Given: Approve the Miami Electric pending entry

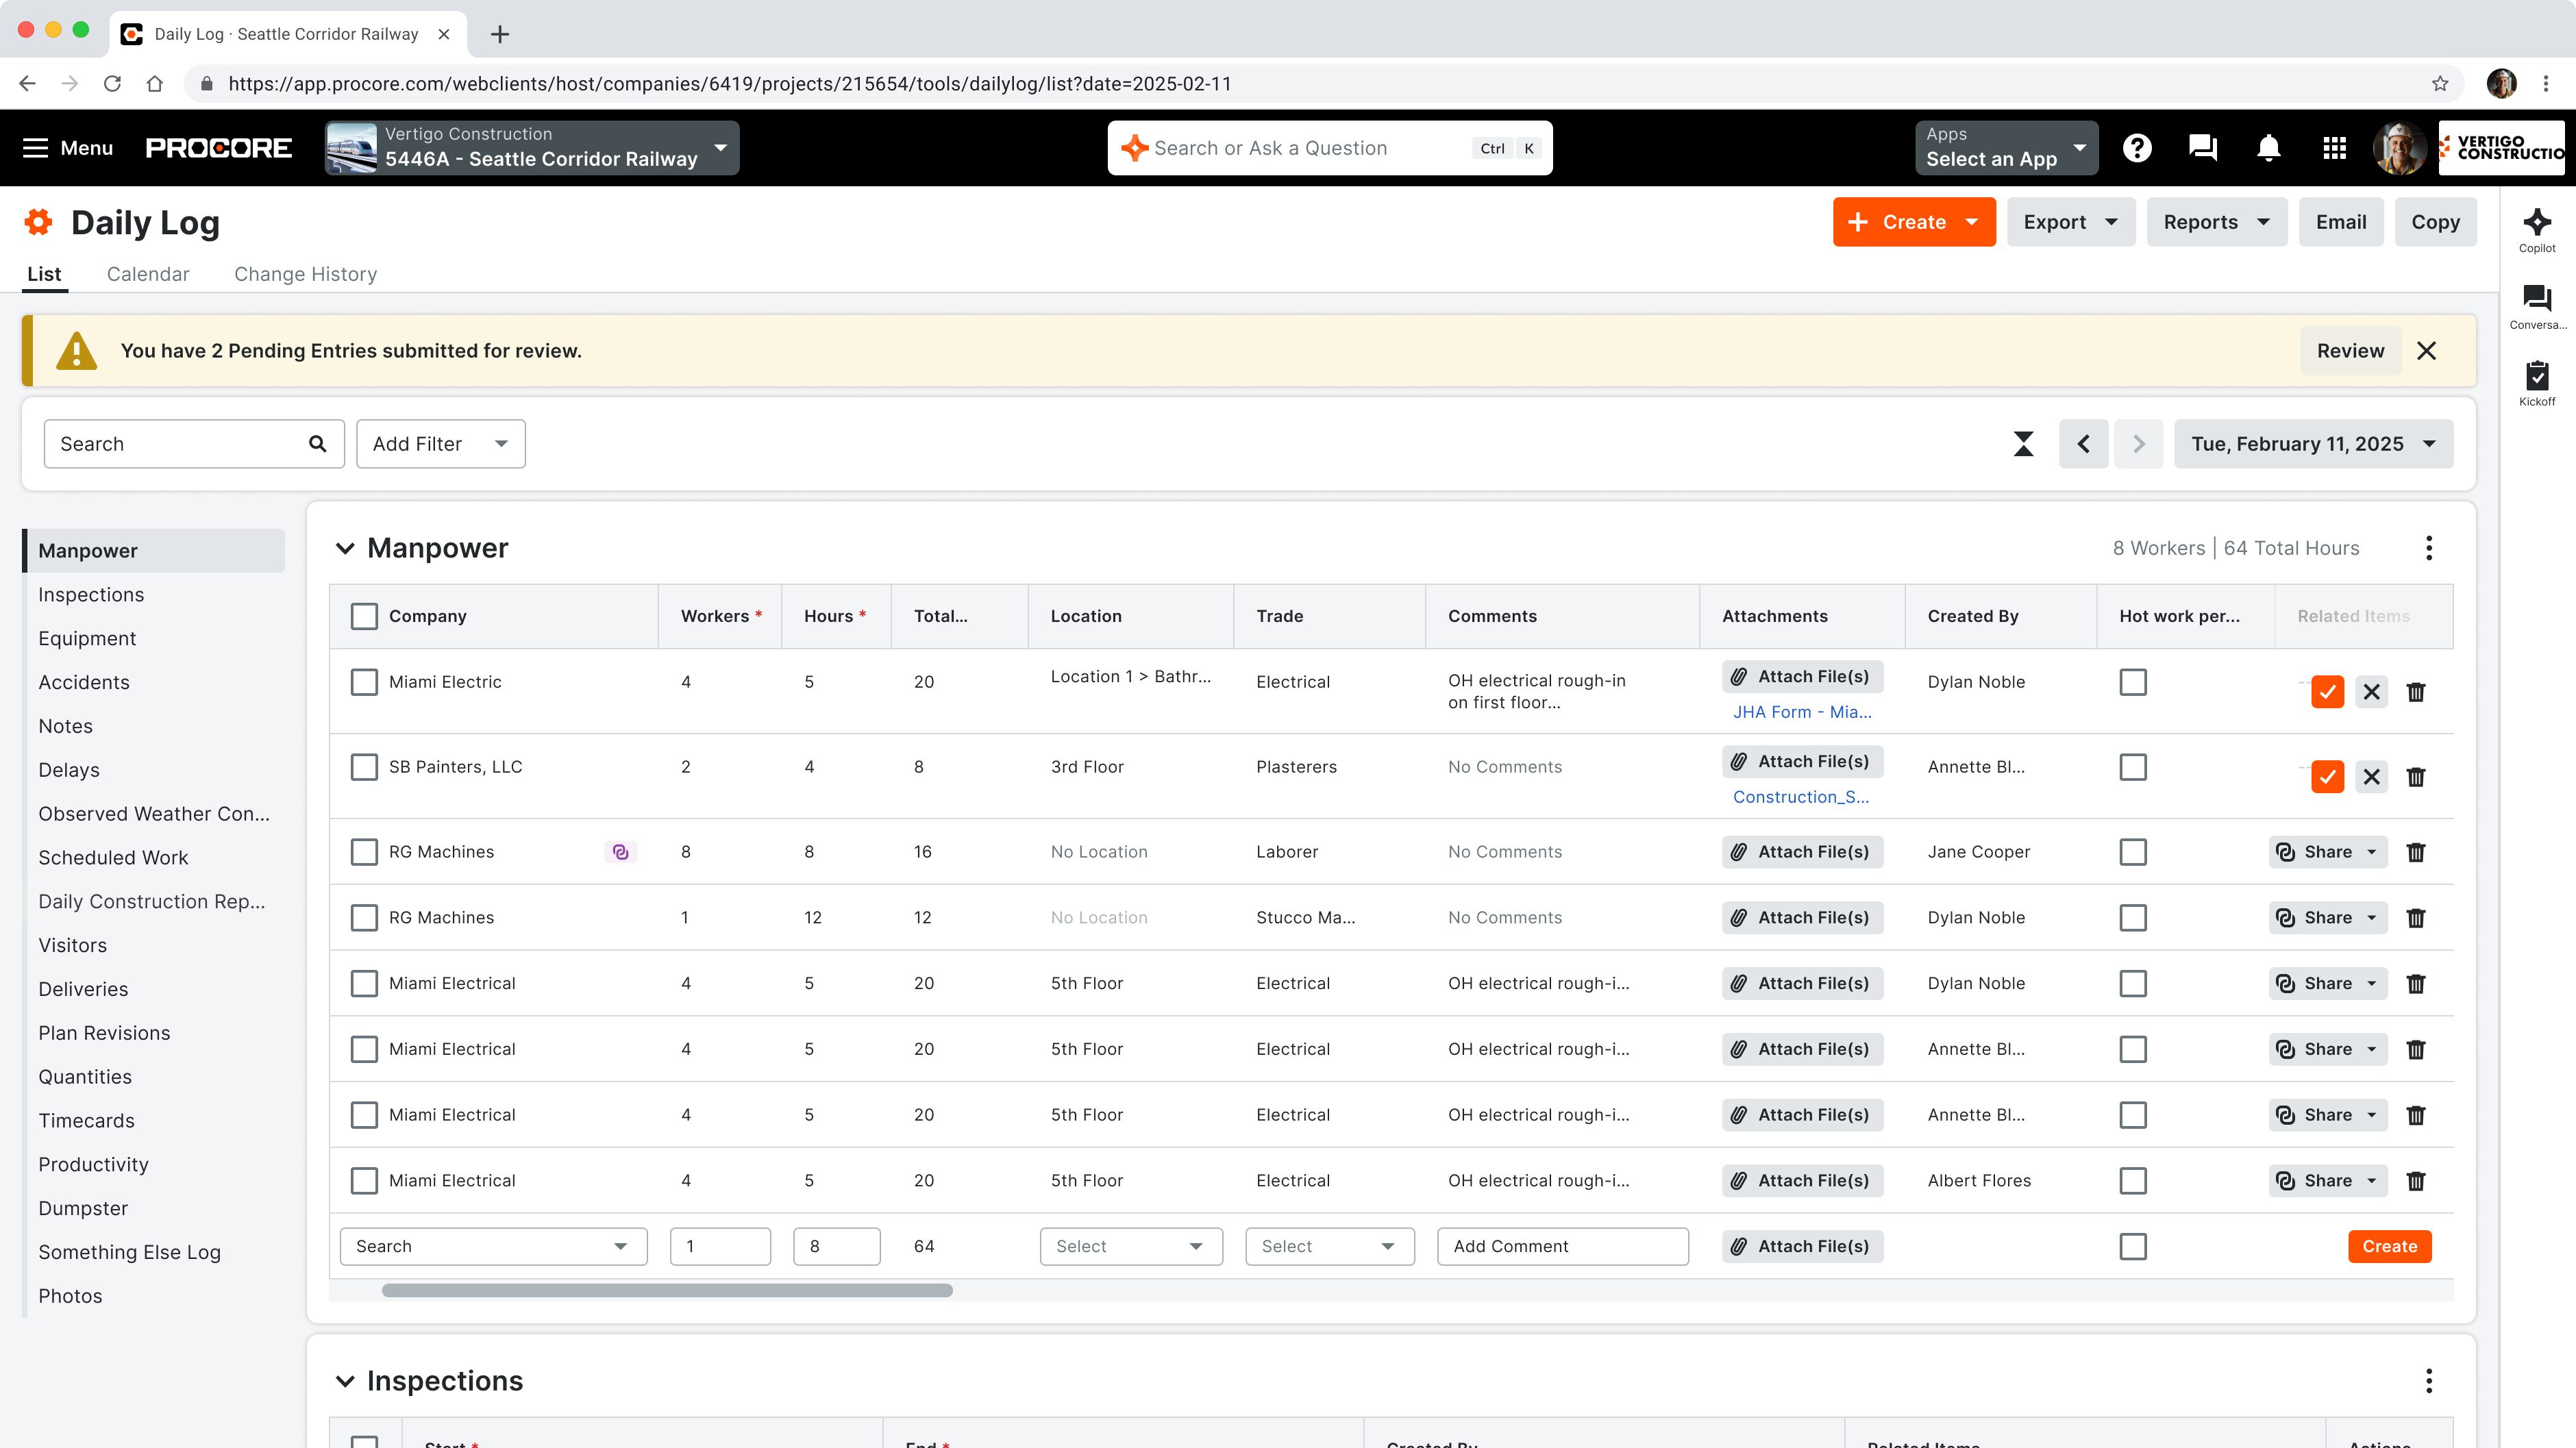Looking at the screenshot, I should click(2327, 692).
